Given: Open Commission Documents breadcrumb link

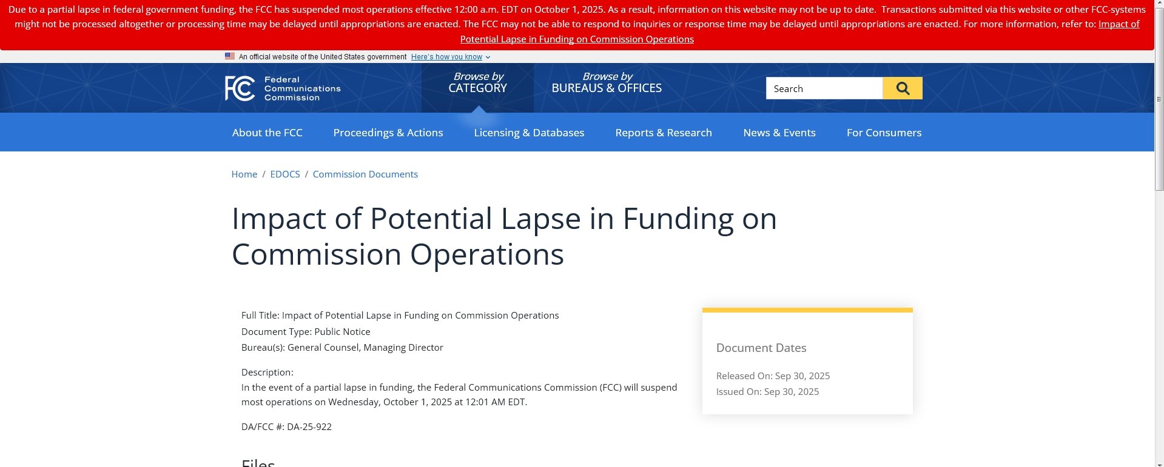Looking at the screenshot, I should tap(365, 174).
